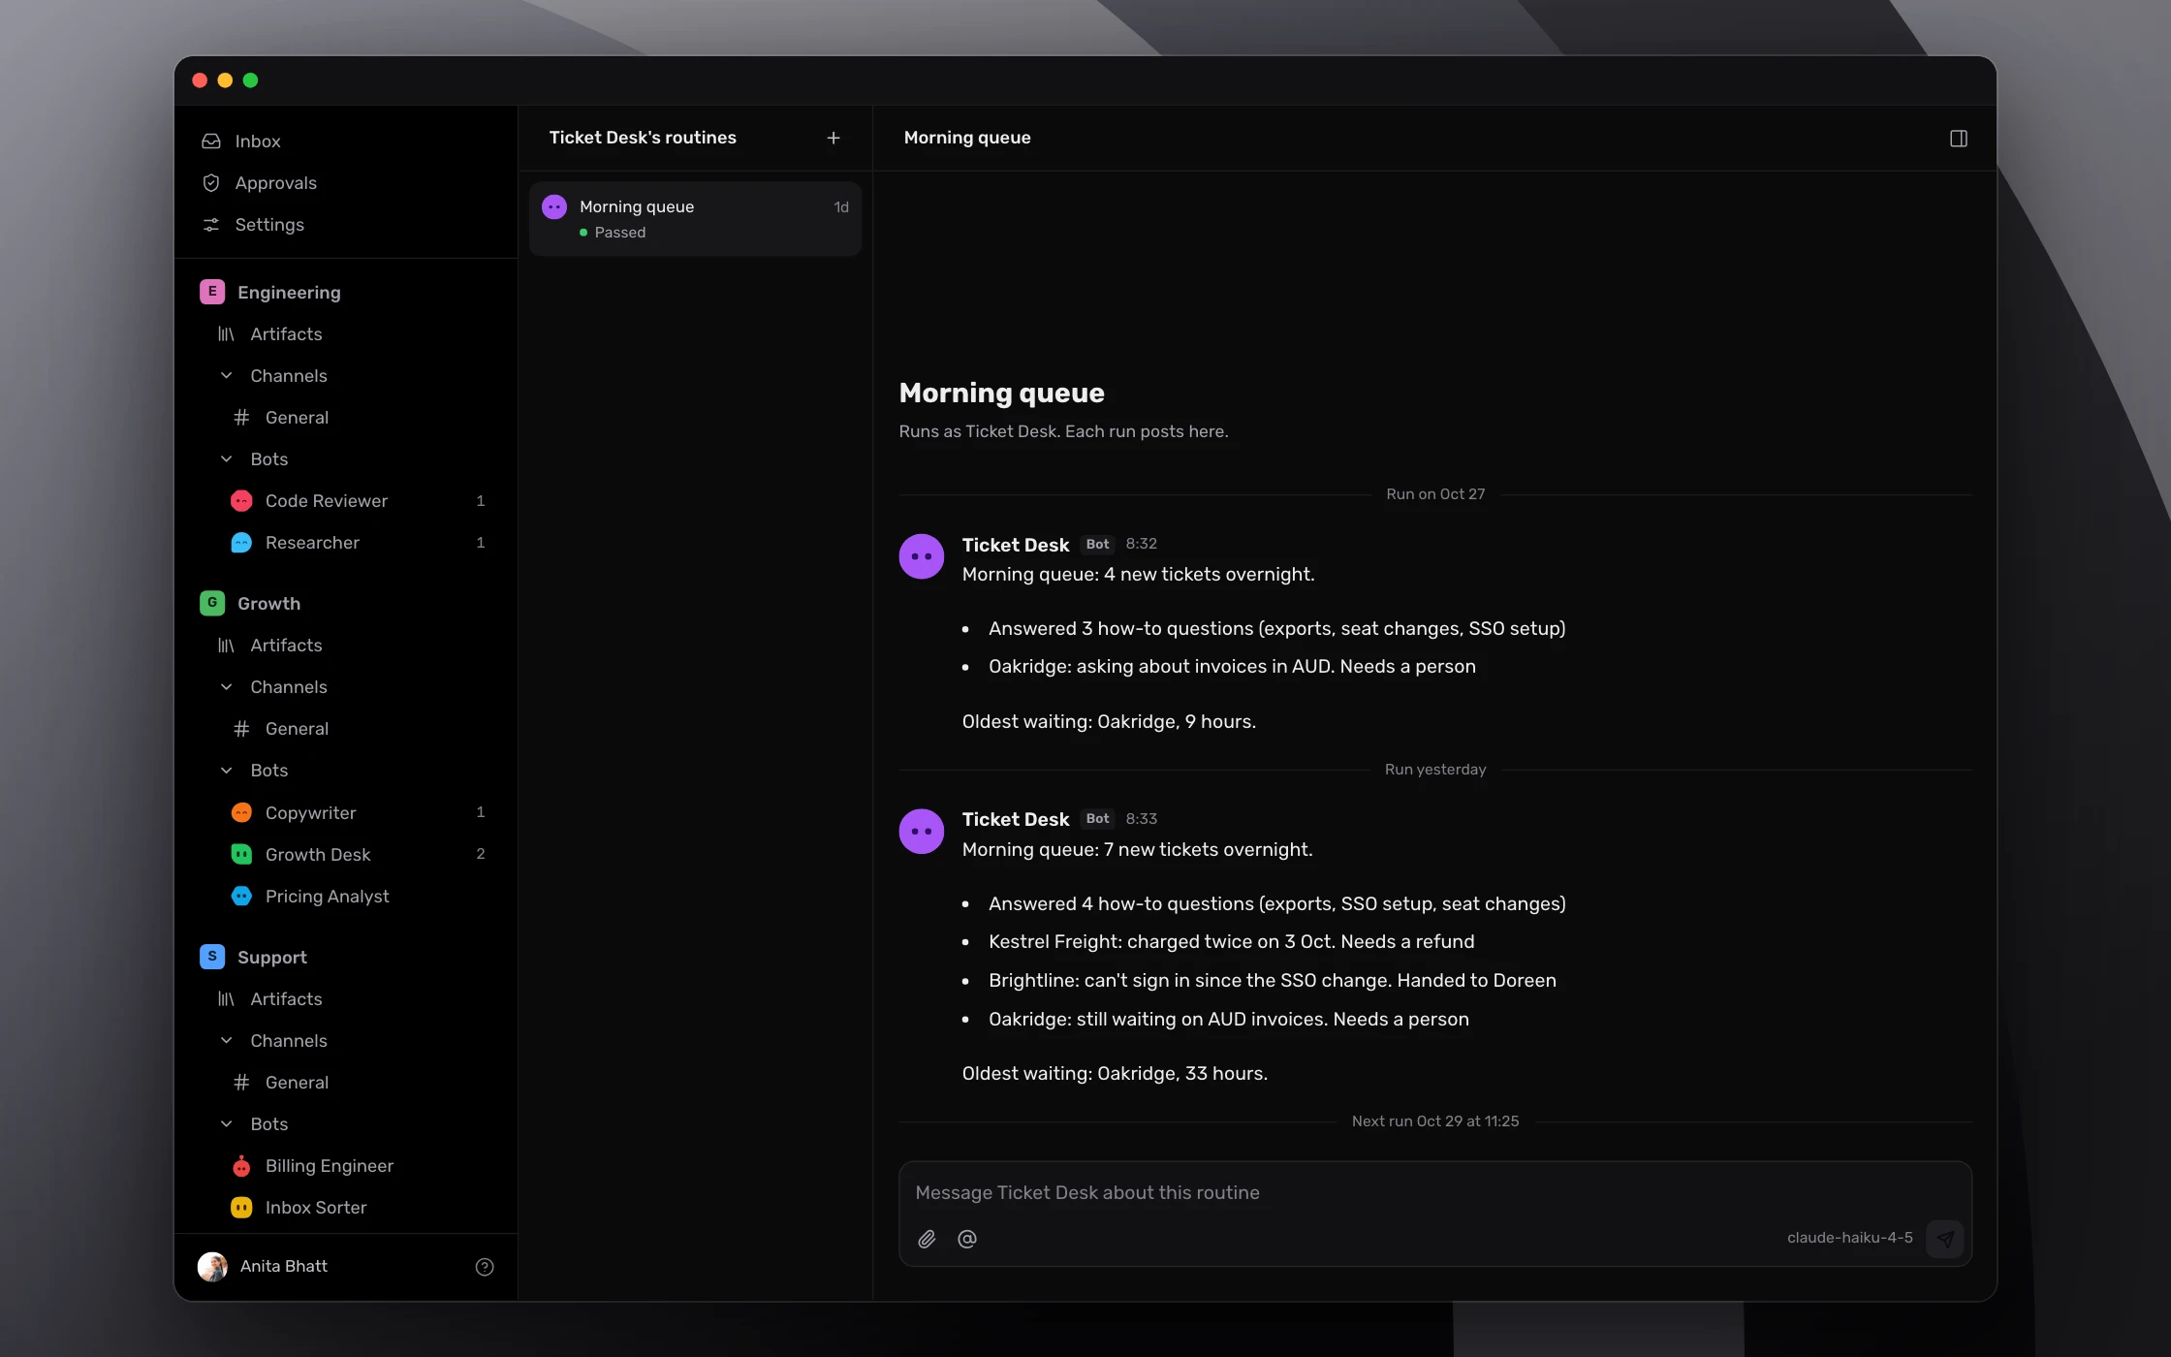
Task: Collapse Growth Bots section
Action: pos(226,770)
